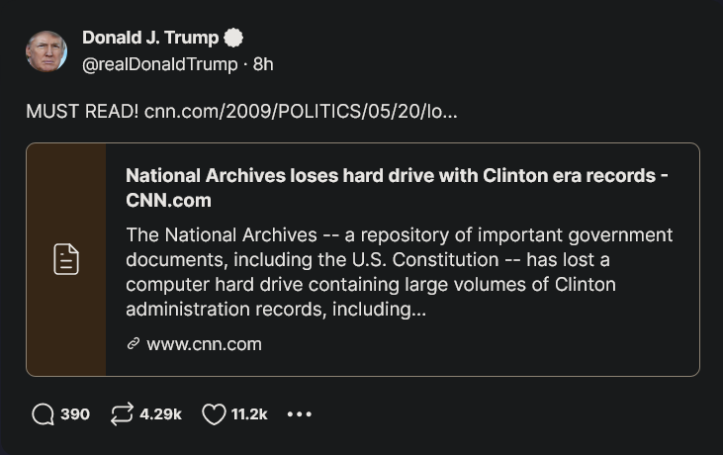Click the reply speech bubble icon
This screenshot has width=723, height=455.
[x=43, y=414]
